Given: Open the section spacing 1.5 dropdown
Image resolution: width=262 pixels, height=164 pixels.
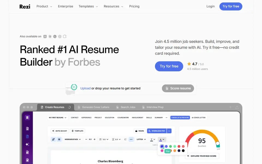Looking at the screenshot, I should click(116, 139).
